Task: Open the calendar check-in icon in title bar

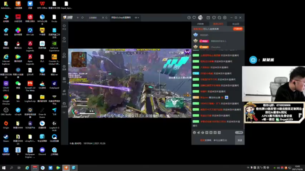Action: (208, 17)
